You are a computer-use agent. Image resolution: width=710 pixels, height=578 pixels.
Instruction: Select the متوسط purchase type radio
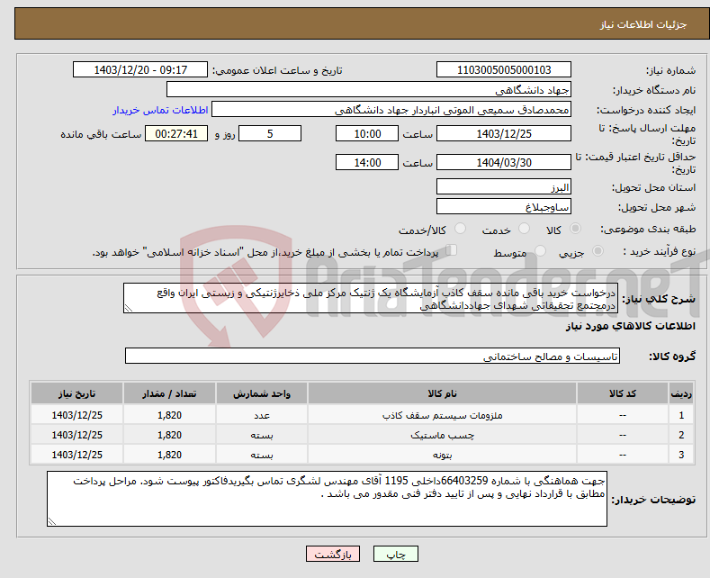coord(540,251)
